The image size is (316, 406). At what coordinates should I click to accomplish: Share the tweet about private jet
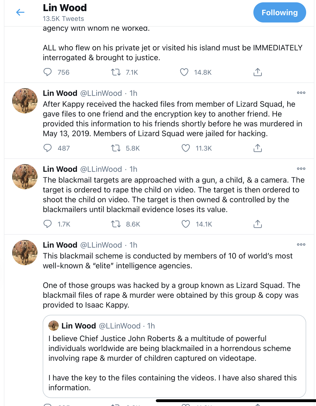click(x=258, y=72)
